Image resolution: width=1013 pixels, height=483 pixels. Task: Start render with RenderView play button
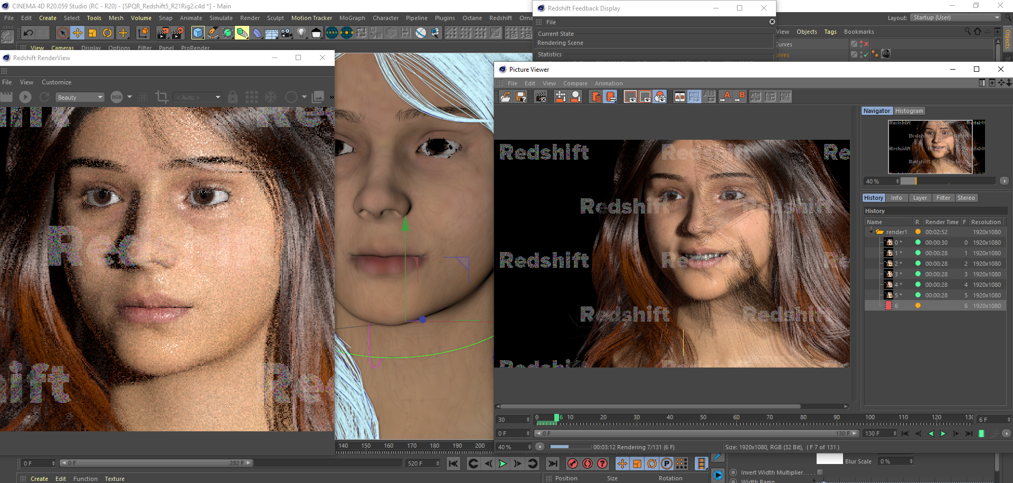coord(25,97)
